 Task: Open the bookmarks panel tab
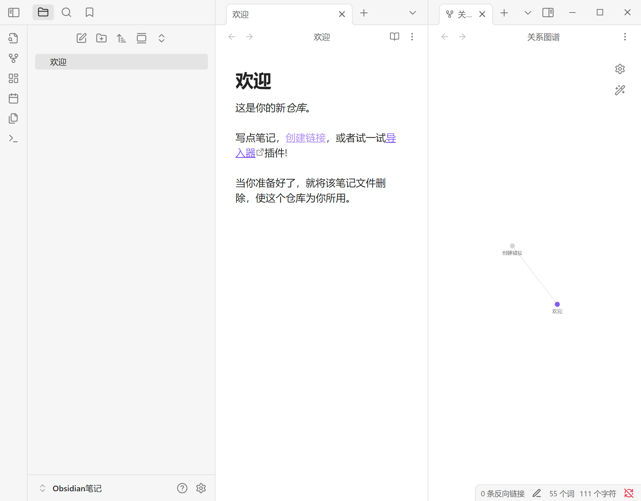[x=89, y=12]
